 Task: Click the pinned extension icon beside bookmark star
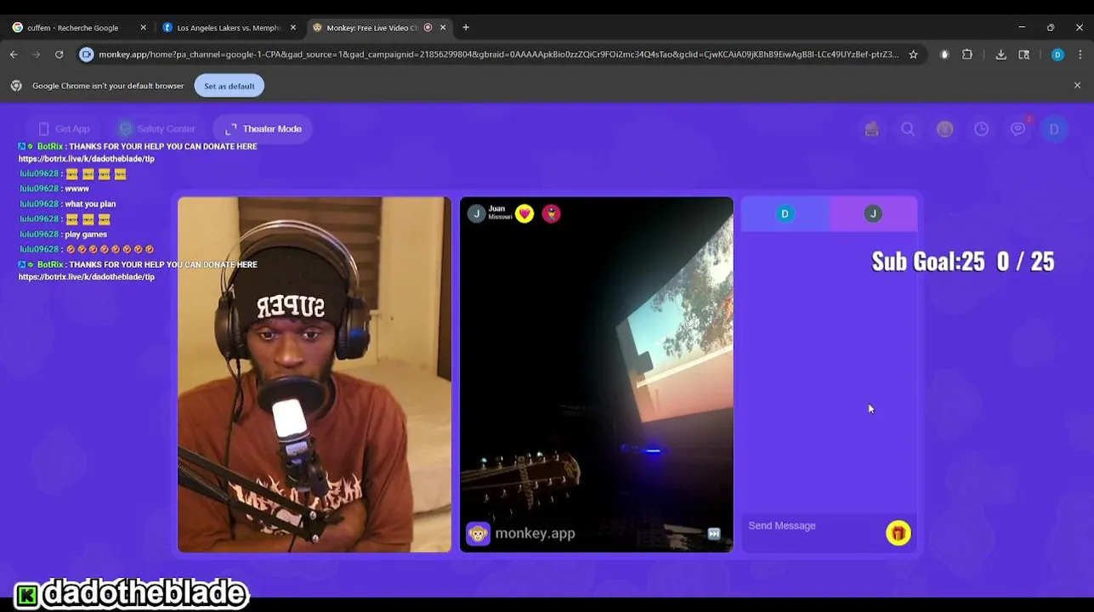[944, 54]
